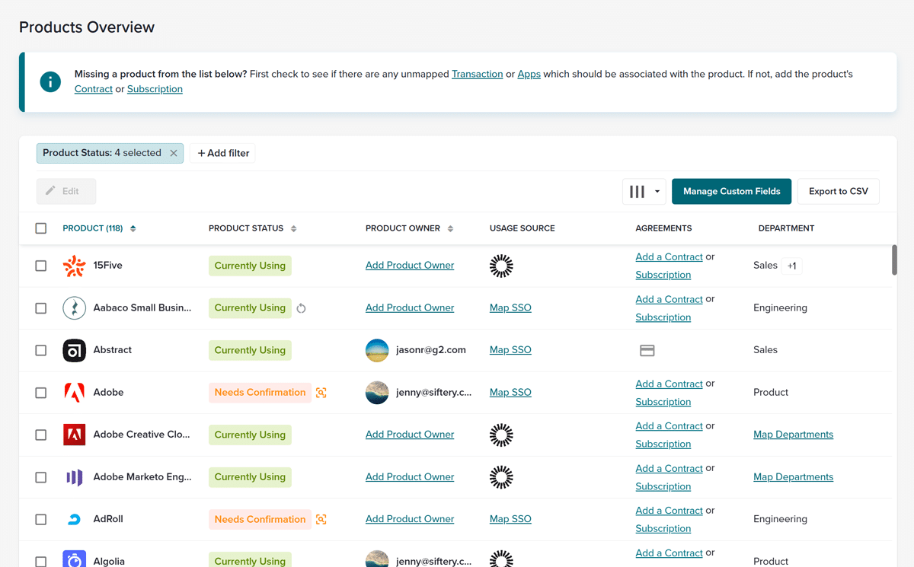Click Subscription link in the AdRoll row
914x567 pixels.
click(663, 529)
